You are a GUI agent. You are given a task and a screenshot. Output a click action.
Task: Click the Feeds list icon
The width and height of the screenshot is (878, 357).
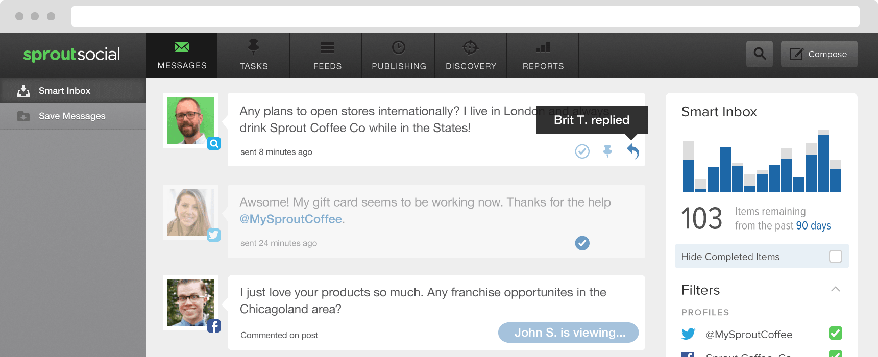coord(327,47)
